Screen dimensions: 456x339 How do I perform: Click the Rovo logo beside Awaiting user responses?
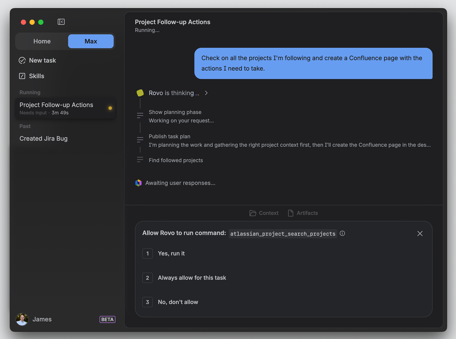click(x=138, y=183)
